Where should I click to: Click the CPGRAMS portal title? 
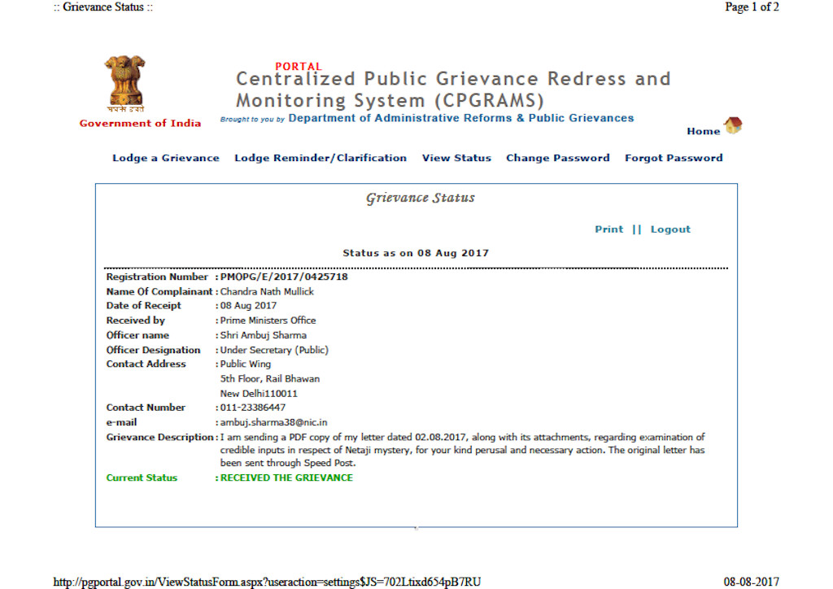click(x=453, y=89)
